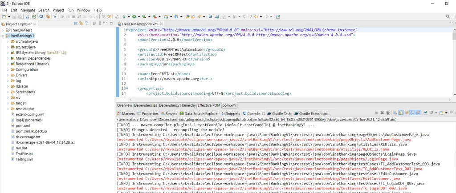456x193 pixels.
Task: Switch to the Dependency Hierarchy tab
Action: 177,105
